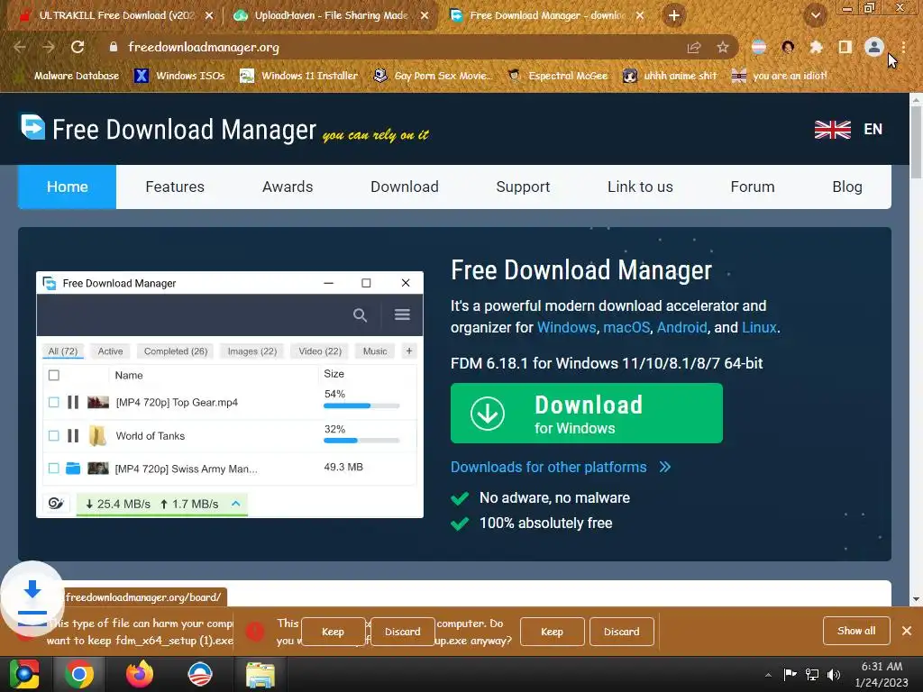This screenshot has height=692, width=923.
Task: Open File Explorer folder in taskbar
Action: 260,674
